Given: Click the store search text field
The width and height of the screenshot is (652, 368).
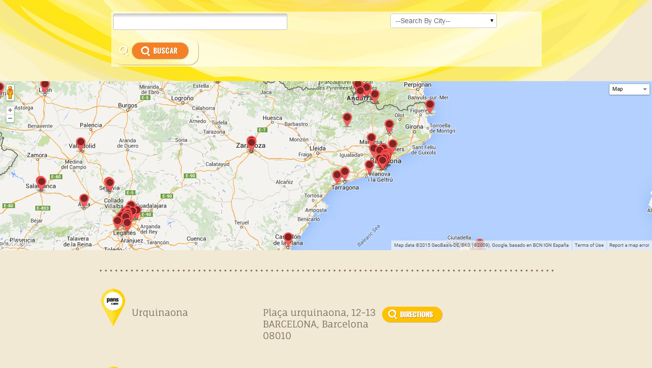Looking at the screenshot, I should [x=200, y=22].
